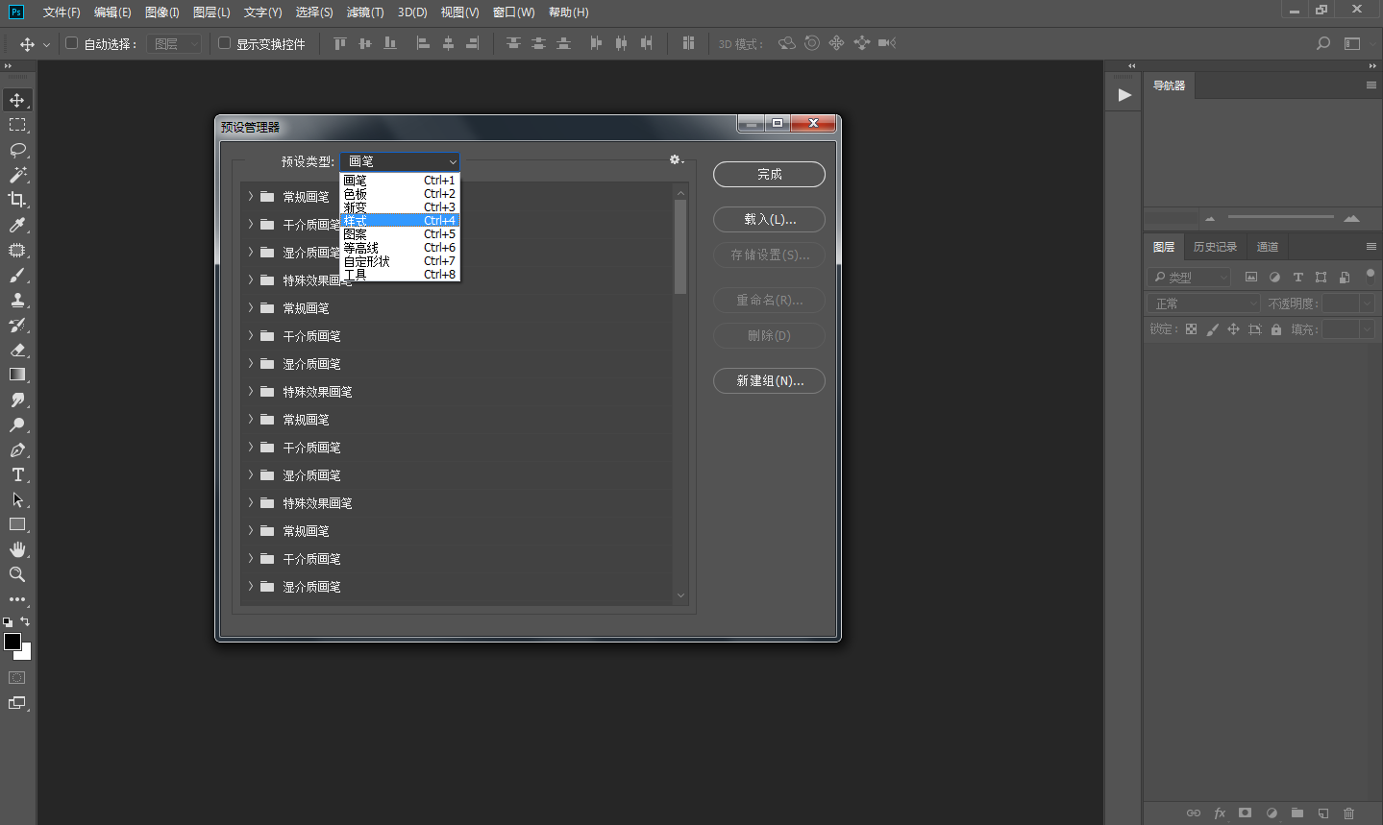Image resolution: width=1383 pixels, height=825 pixels.
Task: Click the search magnifier in options bar
Action: (1323, 43)
